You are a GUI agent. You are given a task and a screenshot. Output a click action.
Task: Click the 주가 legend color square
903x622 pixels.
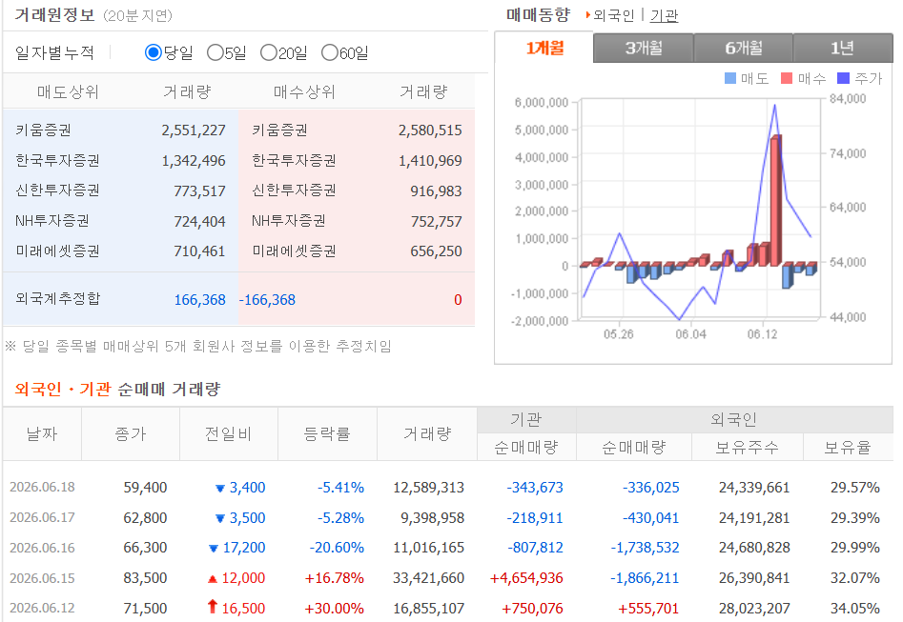click(x=843, y=78)
